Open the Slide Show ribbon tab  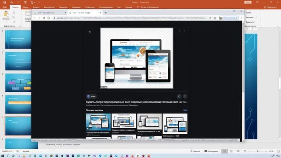point(90,7)
